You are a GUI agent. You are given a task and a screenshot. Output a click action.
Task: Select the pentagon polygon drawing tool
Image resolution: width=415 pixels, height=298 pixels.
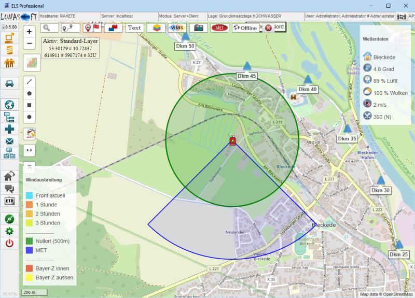point(30,94)
